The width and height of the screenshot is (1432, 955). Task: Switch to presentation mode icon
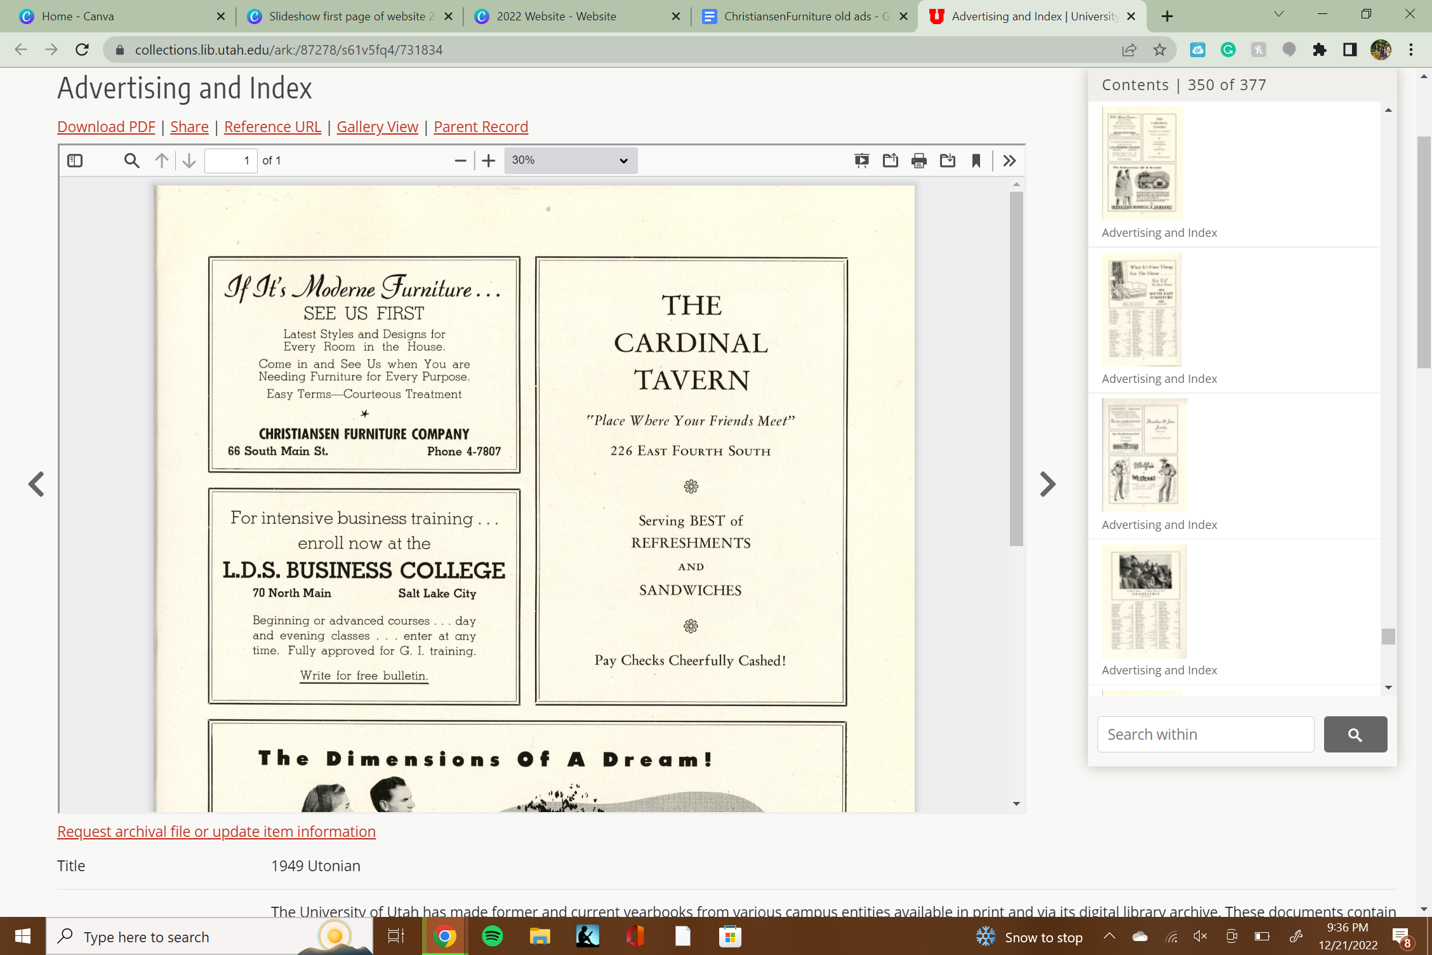coord(861,161)
